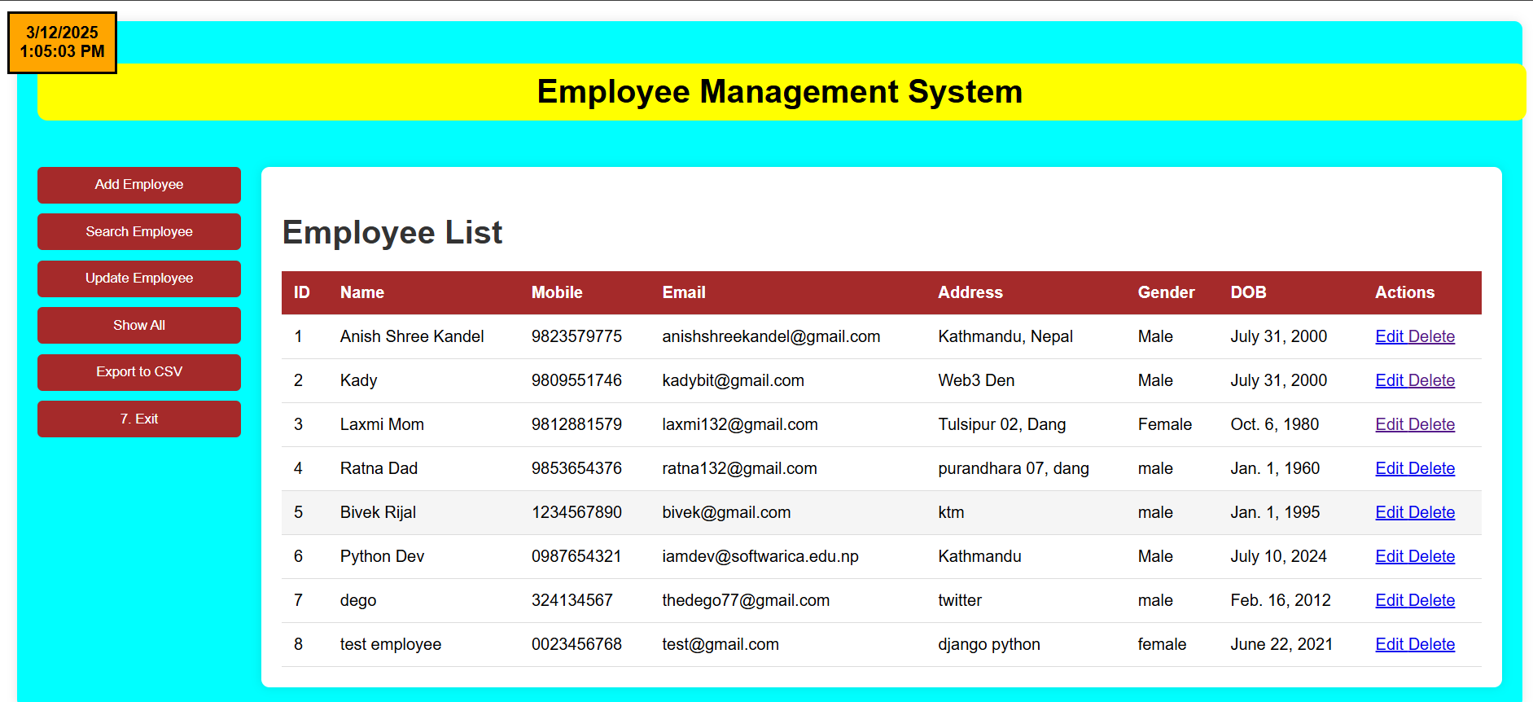Edit Anish Shree Kandel's record
Viewport: 1533px width, 702px height.
(x=1390, y=336)
